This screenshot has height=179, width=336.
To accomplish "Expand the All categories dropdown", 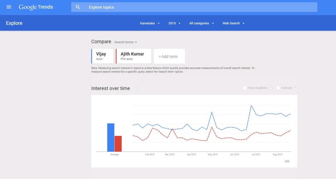I will (201, 23).
